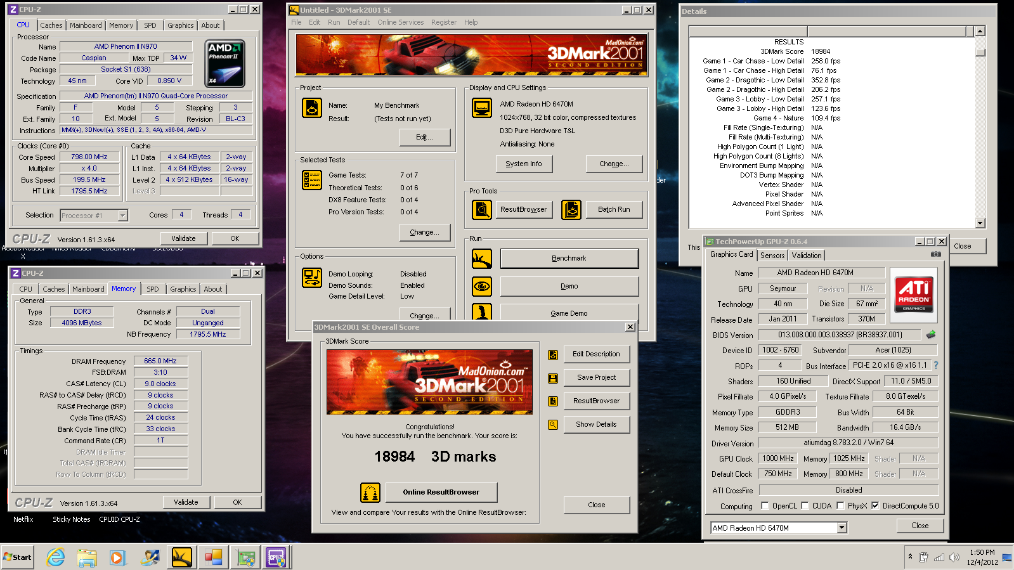This screenshot has width=1014, height=570.
Task: Click Online ResultBrowser button
Action: (441, 492)
